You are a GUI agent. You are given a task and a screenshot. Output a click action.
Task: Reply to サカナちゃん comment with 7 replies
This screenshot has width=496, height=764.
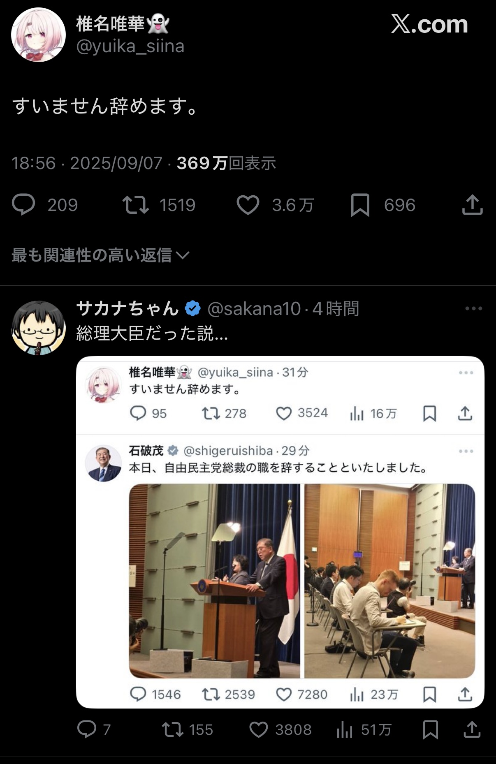(x=87, y=729)
